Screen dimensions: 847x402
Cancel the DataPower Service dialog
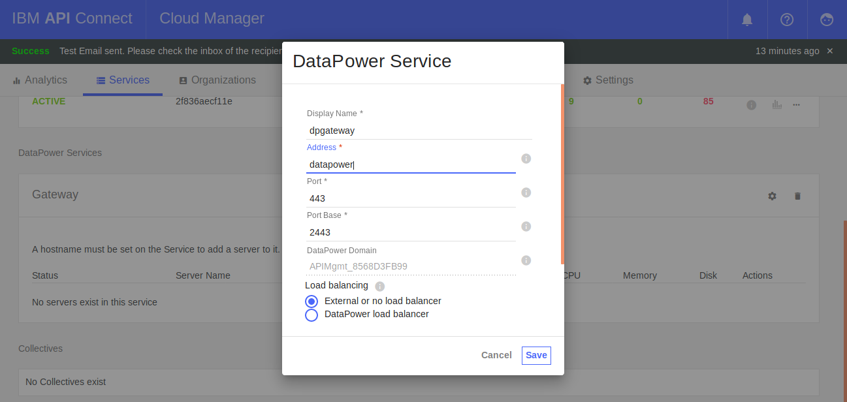pos(496,356)
